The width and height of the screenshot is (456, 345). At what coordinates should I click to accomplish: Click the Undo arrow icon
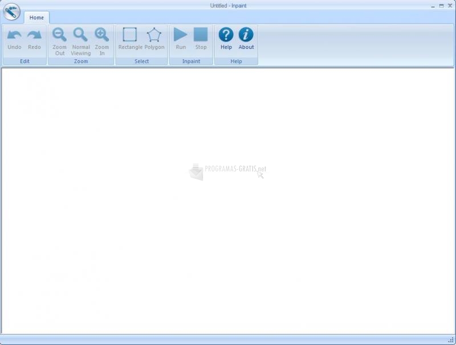click(14, 35)
